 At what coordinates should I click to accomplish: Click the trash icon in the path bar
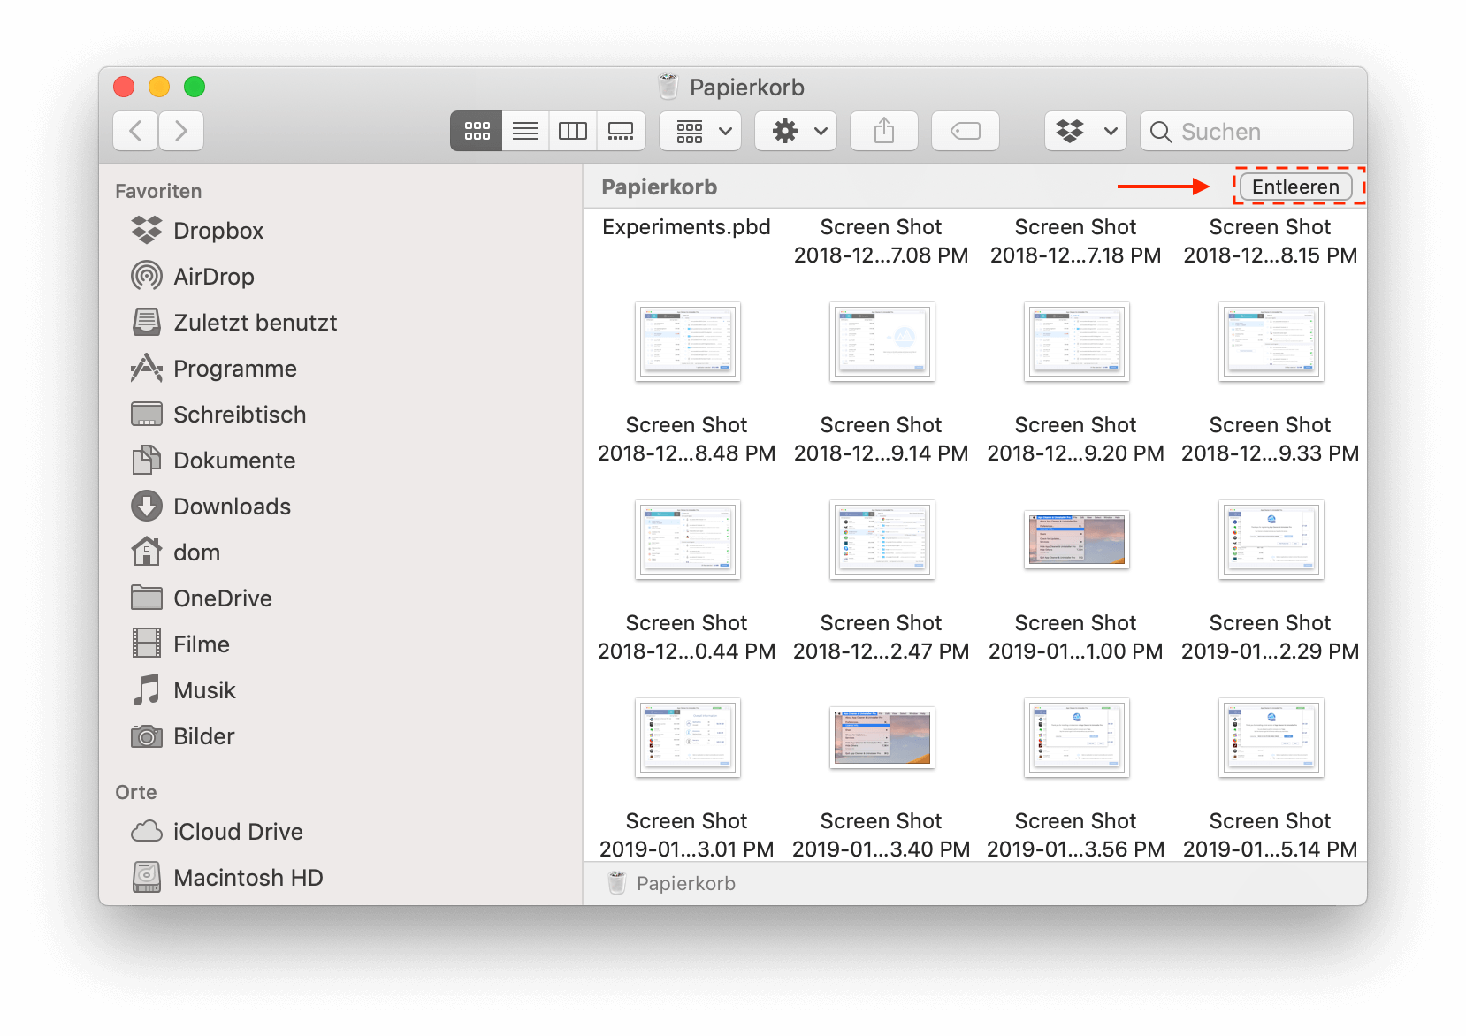coord(617,883)
